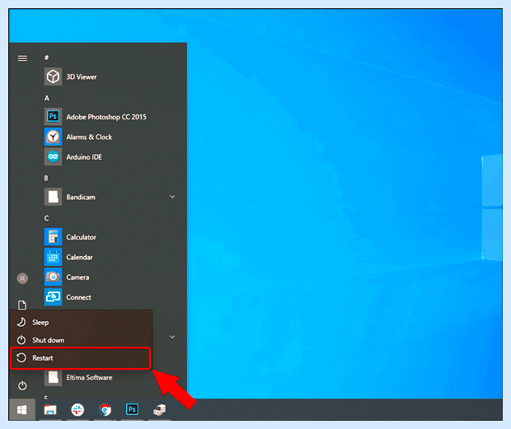
Task: Expand the Bandicam folder chevron
Action: point(172,197)
